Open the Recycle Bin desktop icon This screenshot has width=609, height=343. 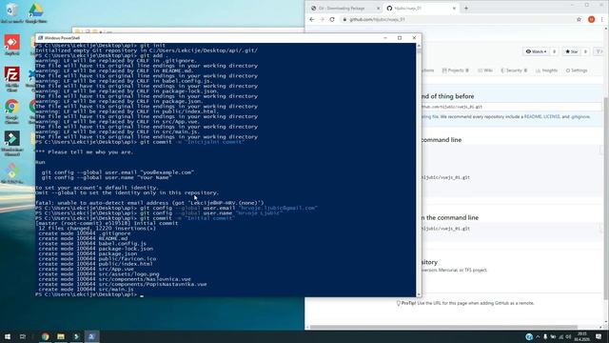[x=11, y=11]
